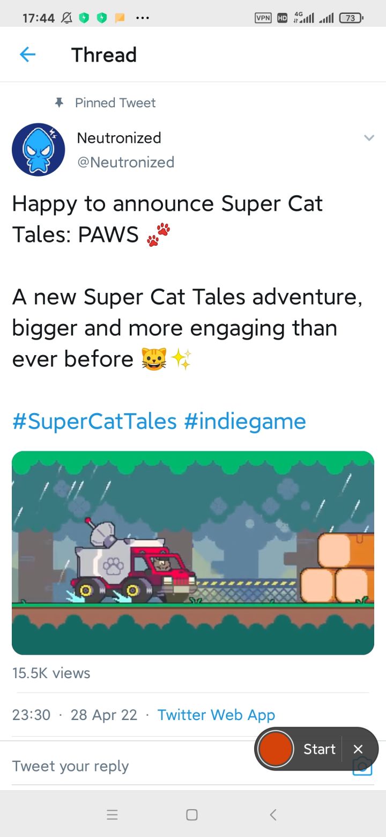This screenshot has height=837, width=386.
Task: Tap the camera icon in reply bar
Action: pos(362,768)
